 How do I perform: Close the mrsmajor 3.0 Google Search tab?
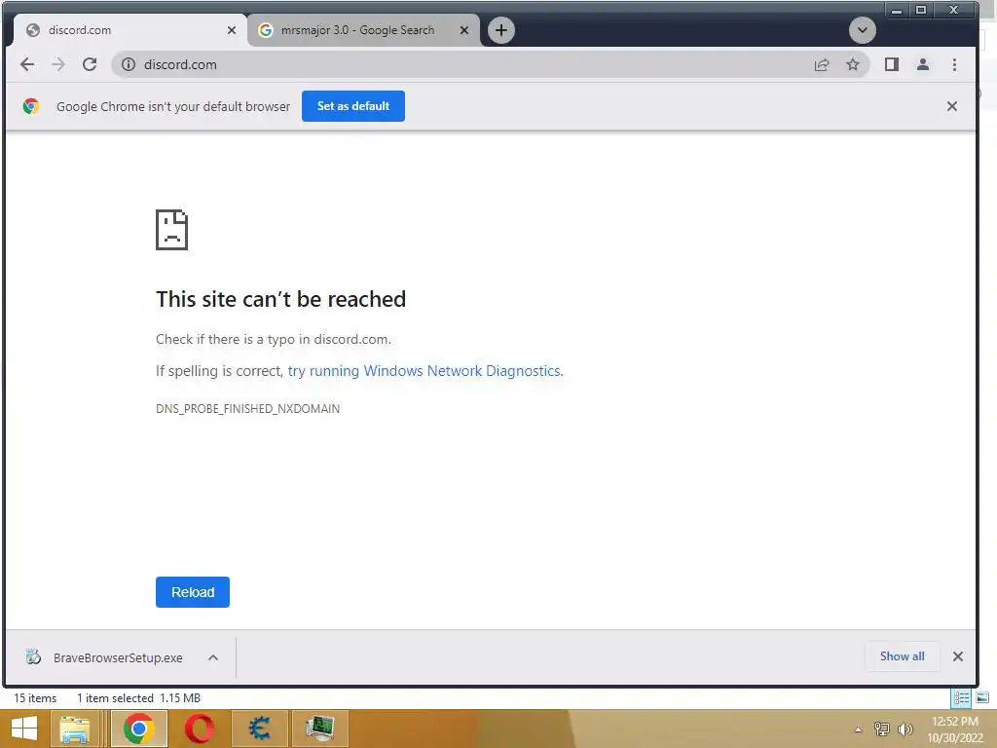tap(464, 30)
